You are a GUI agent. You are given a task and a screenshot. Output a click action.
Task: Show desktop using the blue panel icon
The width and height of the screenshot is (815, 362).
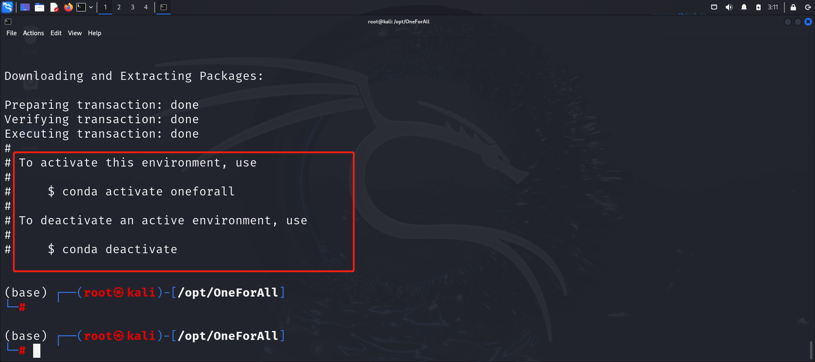(x=25, y=7)
